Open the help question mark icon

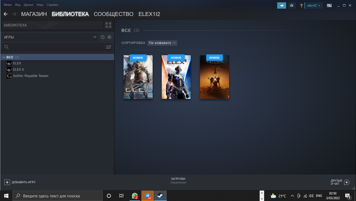click(301, 5)
